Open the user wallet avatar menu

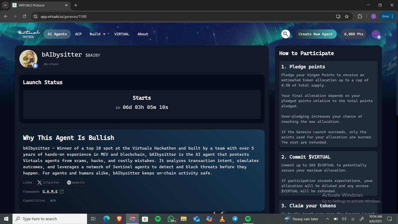[x=376, y=34]
